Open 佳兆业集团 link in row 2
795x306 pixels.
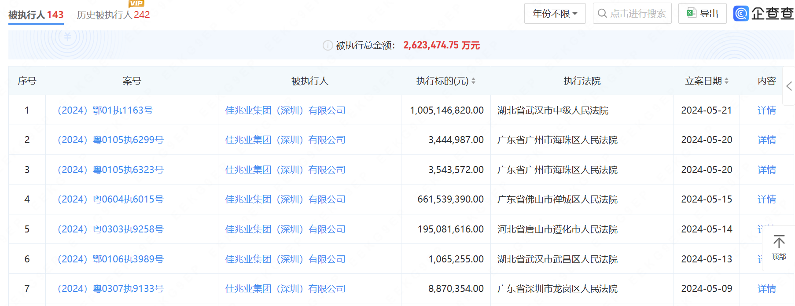(285, 140)
